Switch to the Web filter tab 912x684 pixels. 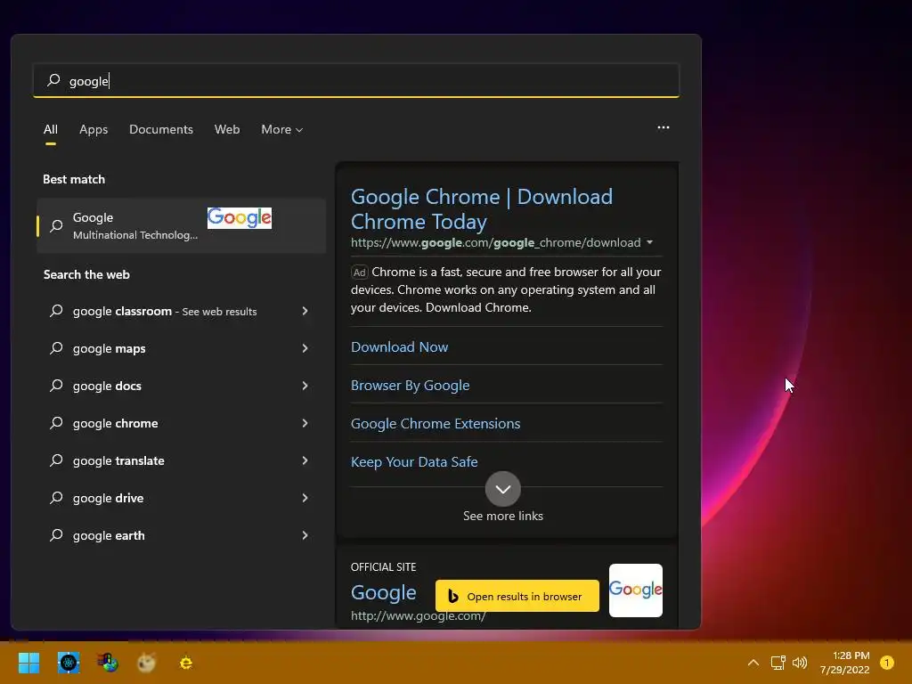[227, 129]
